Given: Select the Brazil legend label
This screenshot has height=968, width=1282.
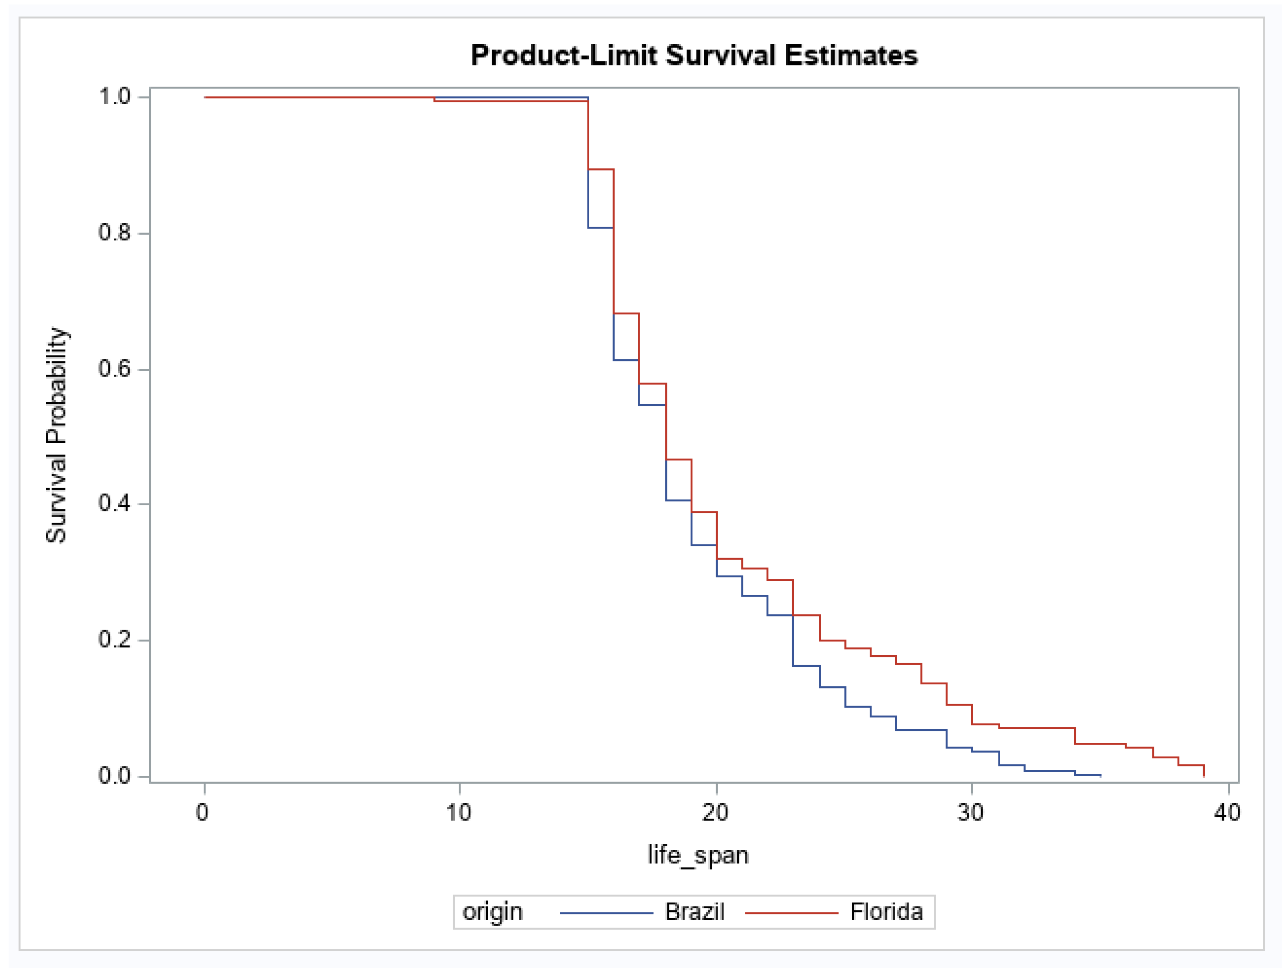Looking at the screenshot, I should pos(694,912).
